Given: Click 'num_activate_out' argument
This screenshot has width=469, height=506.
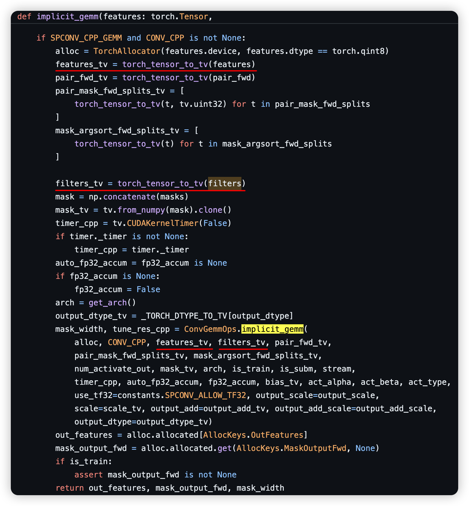Looking at the screenshot, I should (x=113, y=369).
